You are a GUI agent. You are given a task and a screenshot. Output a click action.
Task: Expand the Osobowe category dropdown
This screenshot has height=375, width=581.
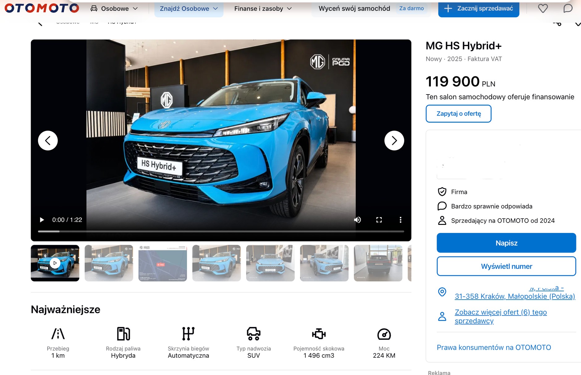pyautogui.click(x=114, y=9)
